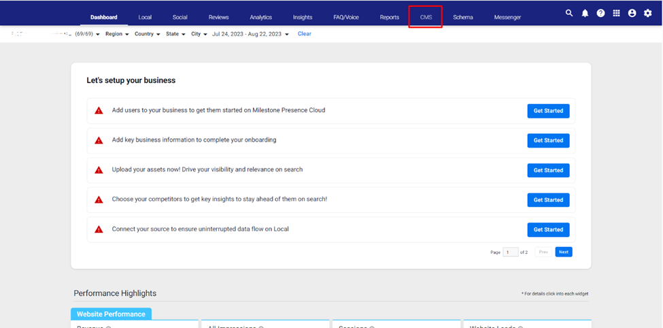663x328 pixels.
Task: Open the Messenger tab
Action: pos(507,17)
